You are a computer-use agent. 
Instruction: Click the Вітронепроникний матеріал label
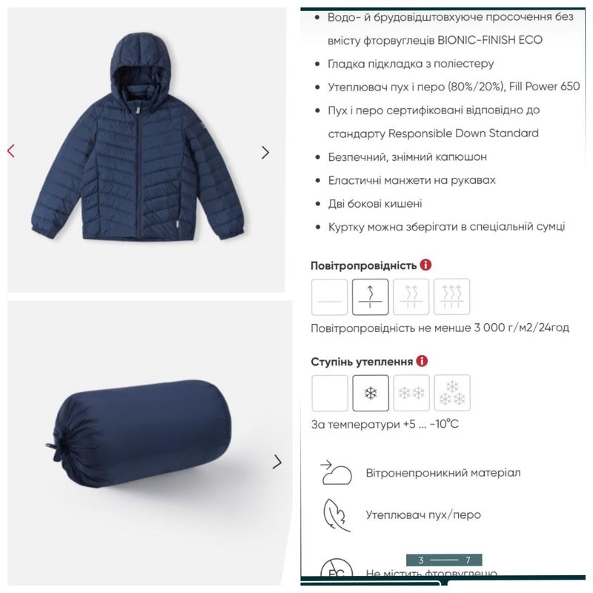[x=443, y=473]
